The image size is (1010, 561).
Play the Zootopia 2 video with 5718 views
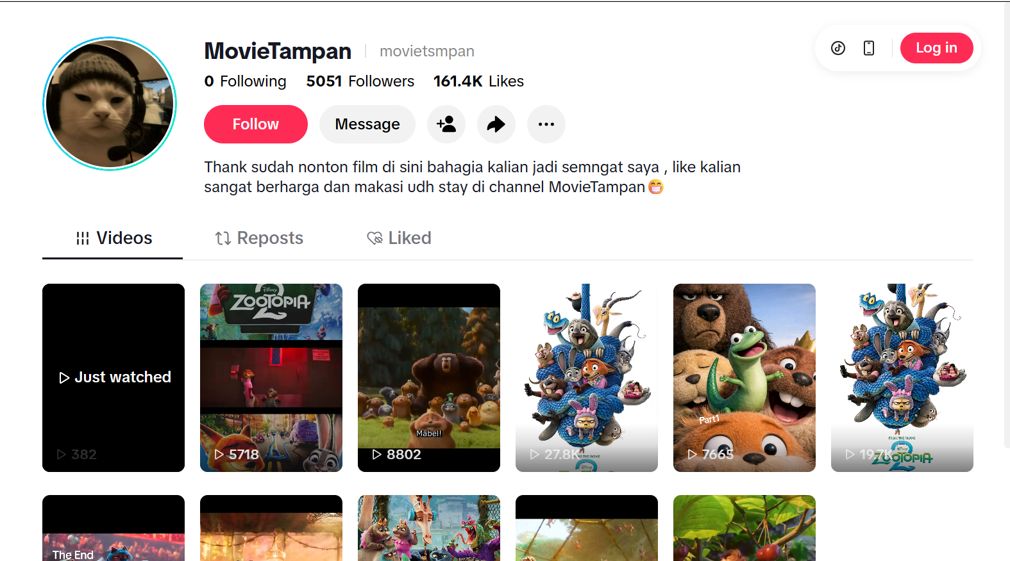(x=271, y=378)
